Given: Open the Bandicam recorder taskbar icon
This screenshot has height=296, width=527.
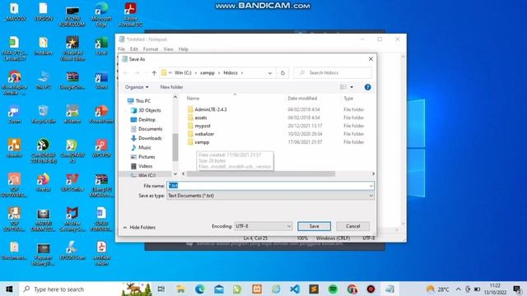Looking at the screenshot, I should click(x=371, y=289).
